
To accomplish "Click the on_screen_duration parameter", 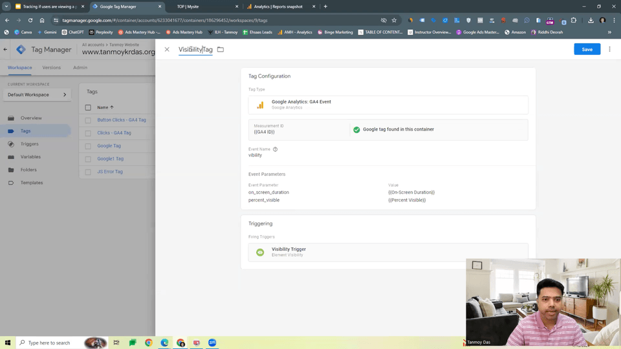I will coord(268,193).
